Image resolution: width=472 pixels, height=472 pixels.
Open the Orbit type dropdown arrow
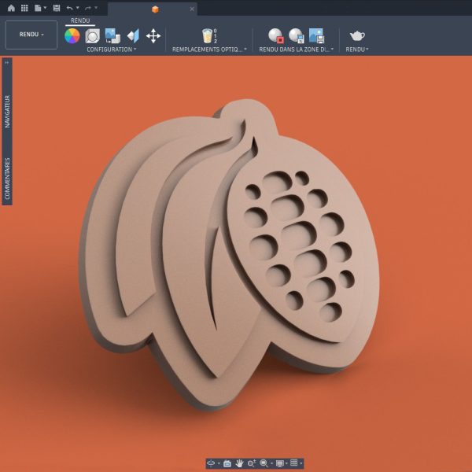pos(219,463)
